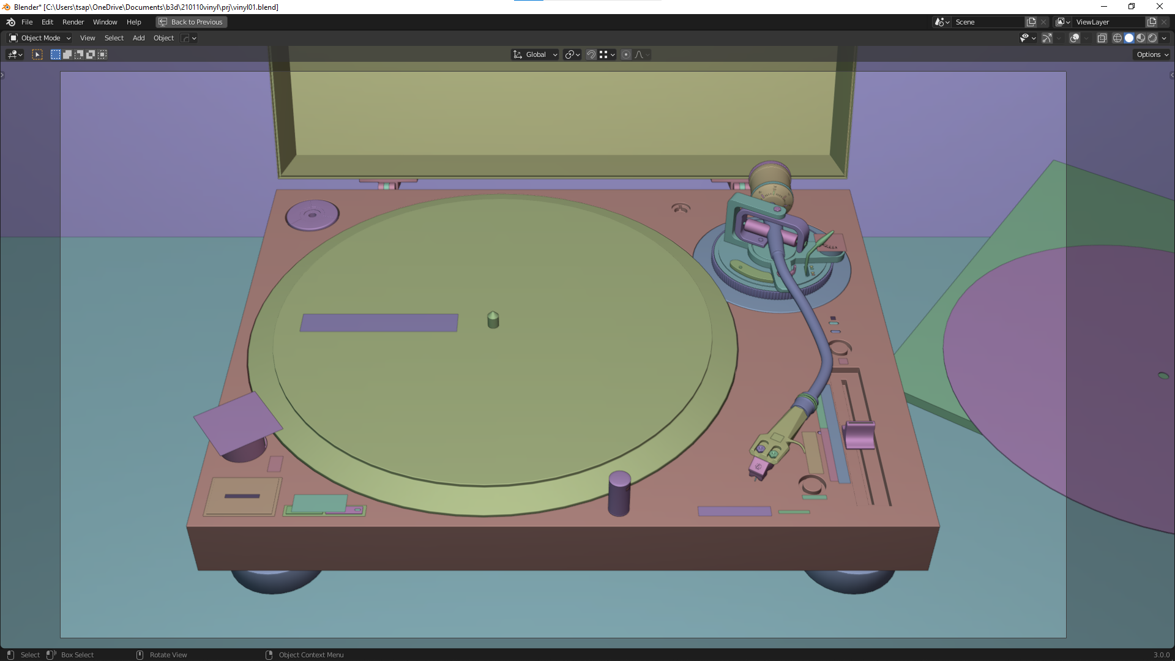Choose the intersect selection mode icon

102,54
